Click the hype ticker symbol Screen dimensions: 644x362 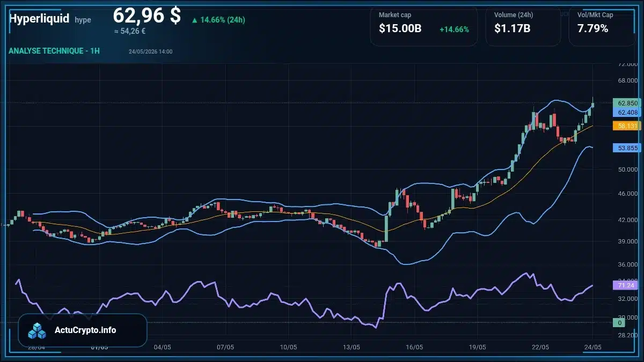tap(83, 20)
